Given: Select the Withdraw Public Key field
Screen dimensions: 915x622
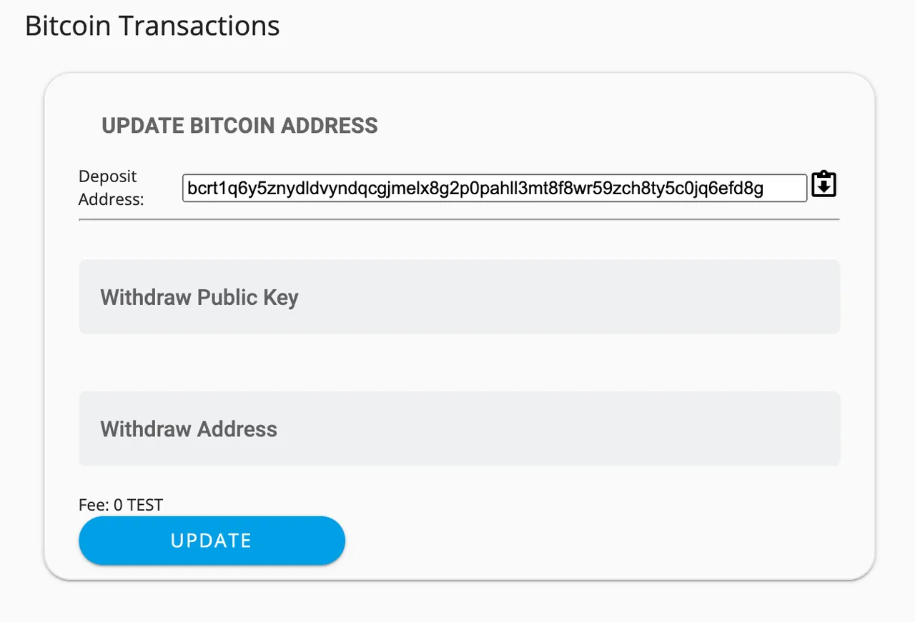Looking at the screenshot, I should pos(459,296).
